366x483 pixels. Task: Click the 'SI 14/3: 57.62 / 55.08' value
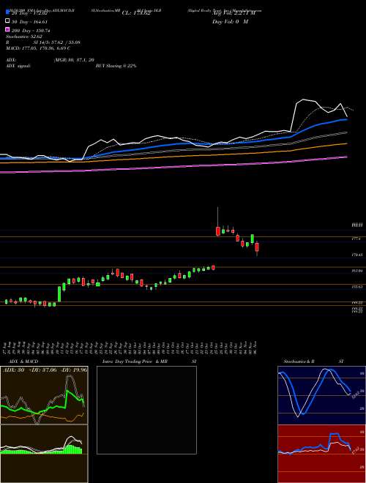click(56, 42)
